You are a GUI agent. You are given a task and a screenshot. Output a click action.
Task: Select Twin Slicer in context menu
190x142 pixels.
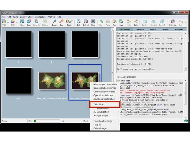tap(105, 105)
